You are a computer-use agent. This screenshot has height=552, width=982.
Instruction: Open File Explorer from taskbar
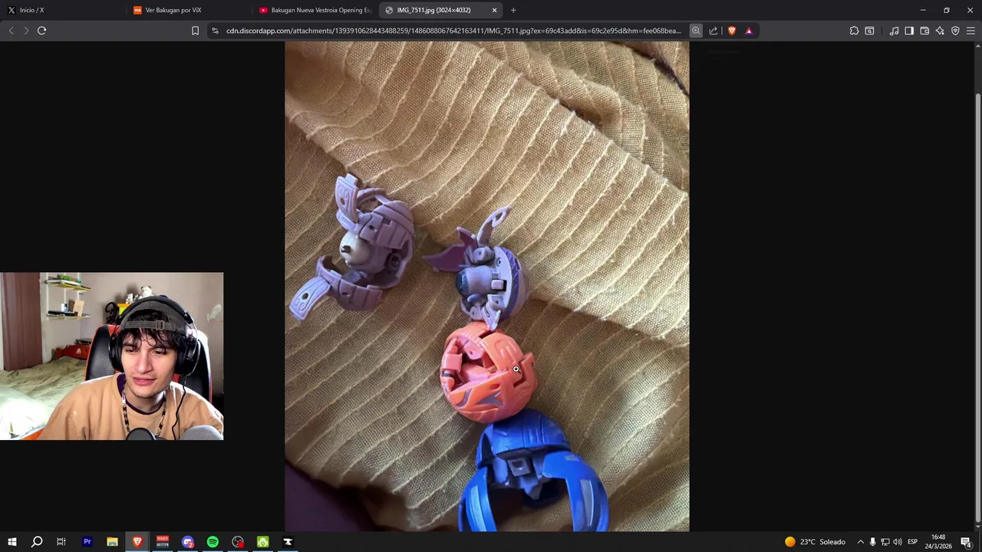tap(112, 541)
